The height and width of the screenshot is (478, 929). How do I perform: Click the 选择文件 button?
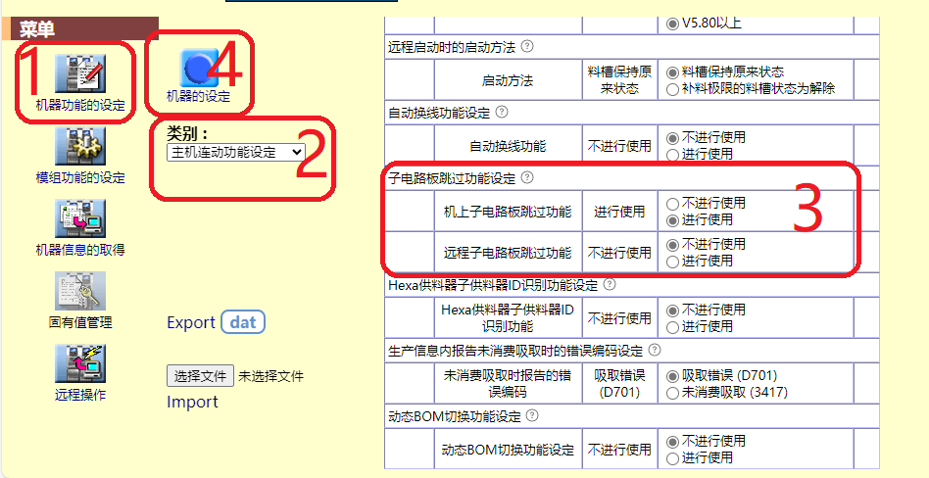pyautogui.click(x=201, y=376)
